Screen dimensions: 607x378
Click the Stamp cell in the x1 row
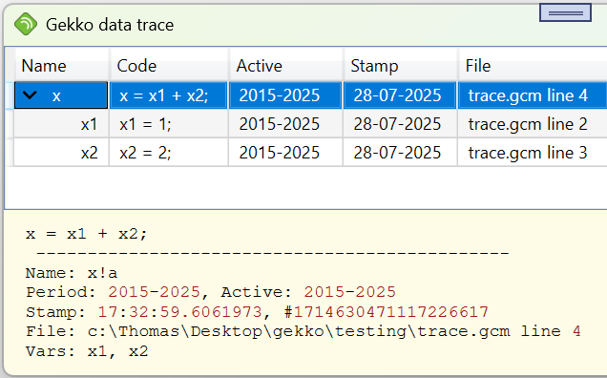point(400,124)
